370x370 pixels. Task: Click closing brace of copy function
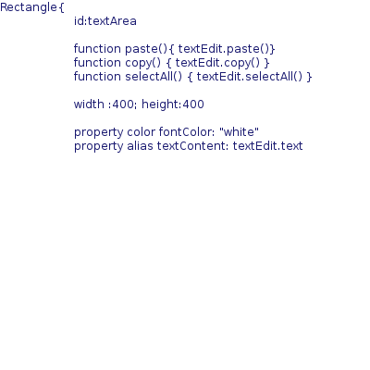click(x=266, y=63)
